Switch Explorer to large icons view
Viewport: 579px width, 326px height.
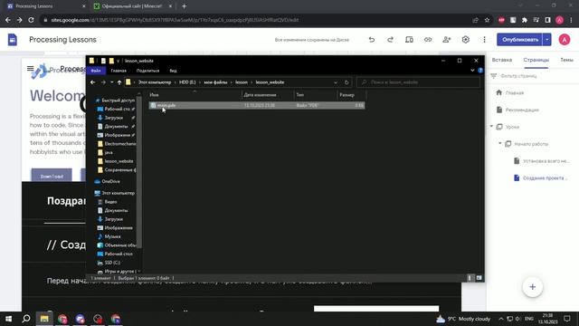coord(479,278)
